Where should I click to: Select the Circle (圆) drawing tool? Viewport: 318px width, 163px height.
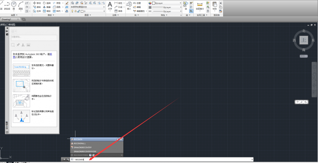point(14,5)
